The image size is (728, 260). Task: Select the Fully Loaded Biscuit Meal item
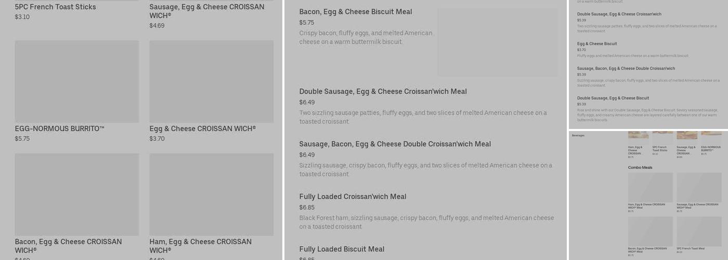pos(342,249)
